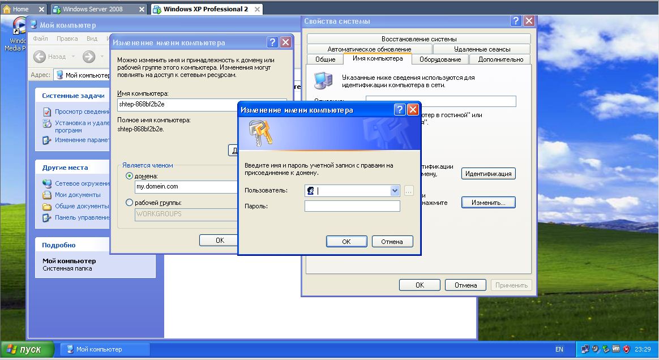Screen dimensions: 659x360
Task: Click Отмена in Свойства системы window
Action: click(466, 285)
